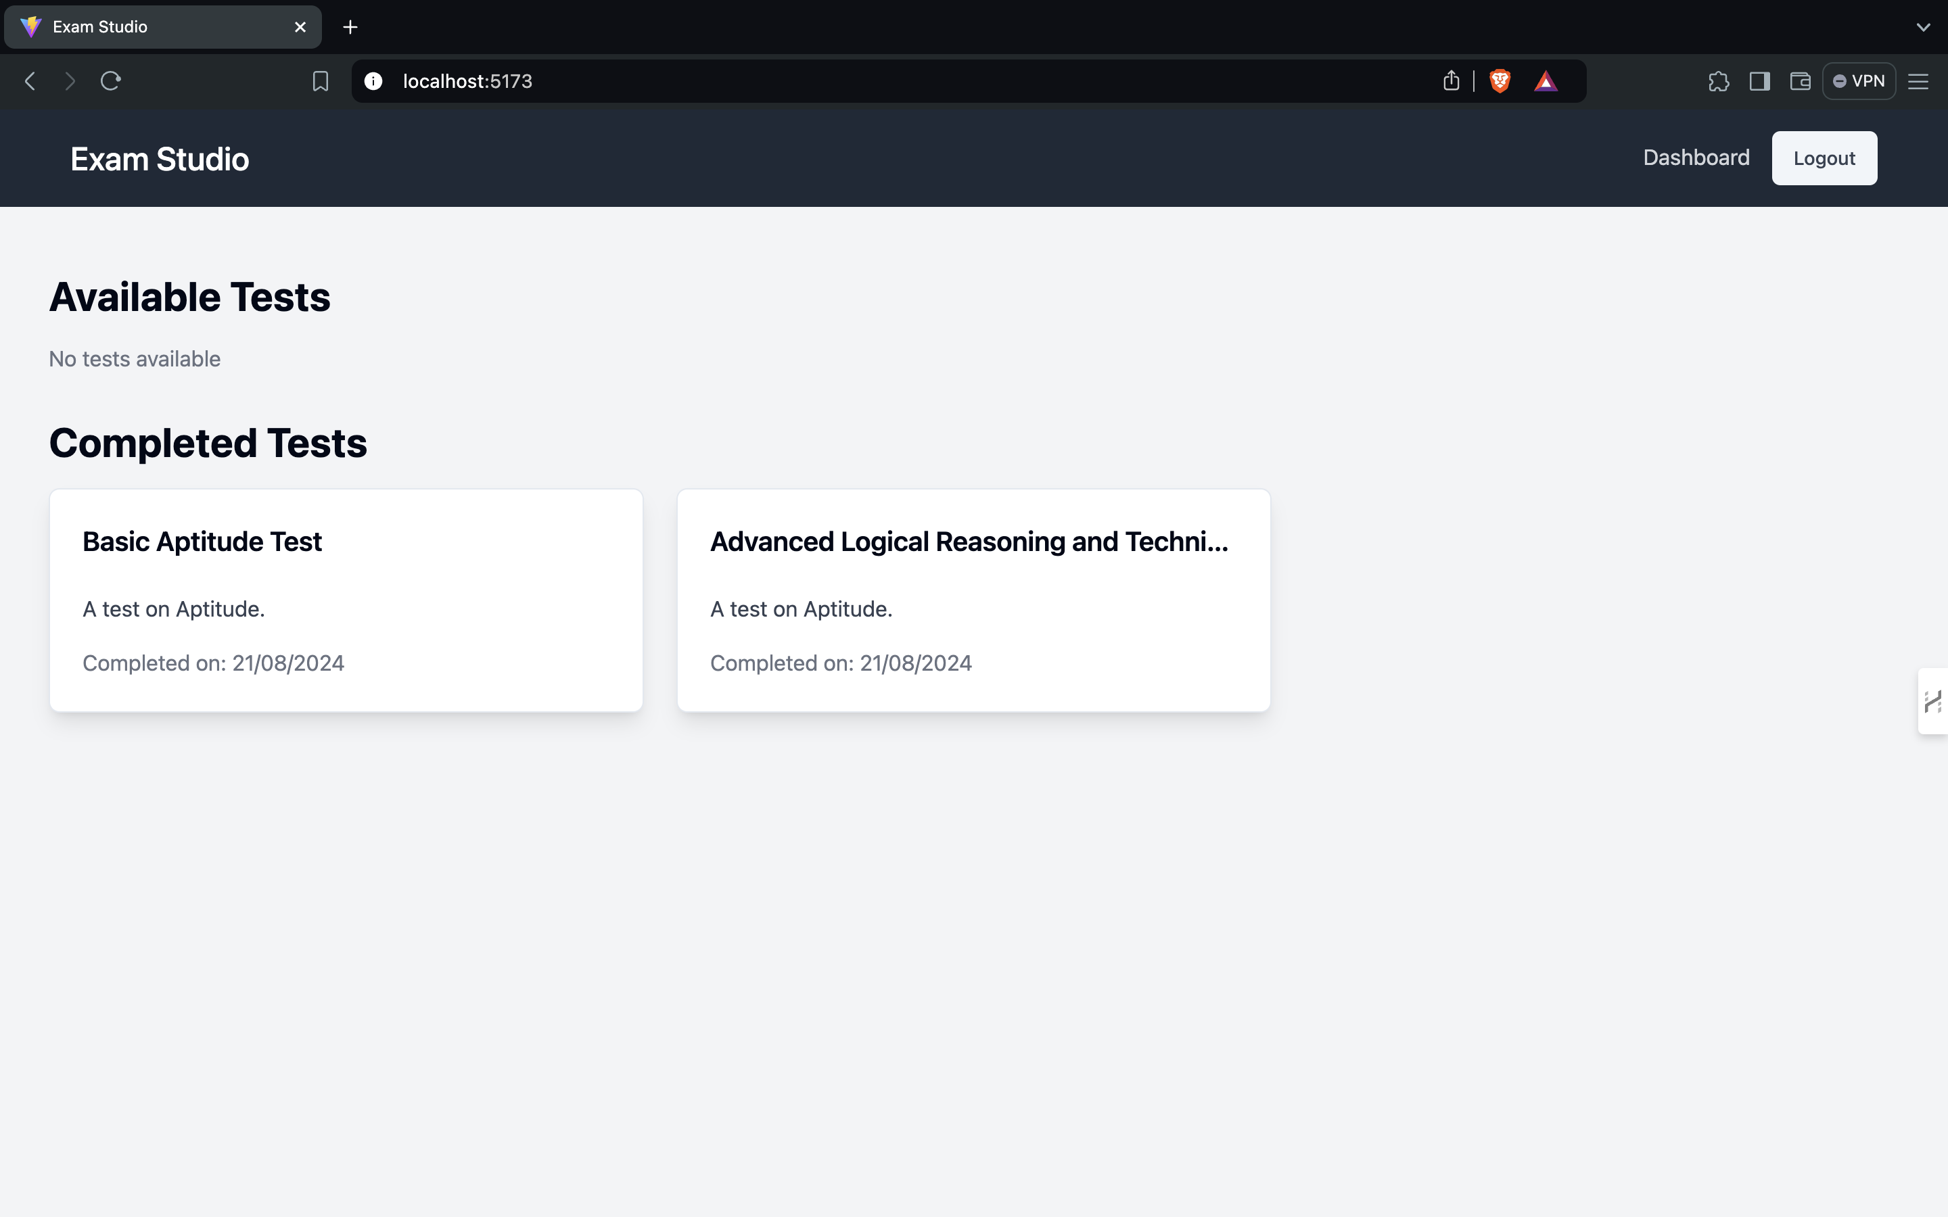1948x1217 pixels.
Task: Open the extensions puzzle icon
Action: 1719,81
